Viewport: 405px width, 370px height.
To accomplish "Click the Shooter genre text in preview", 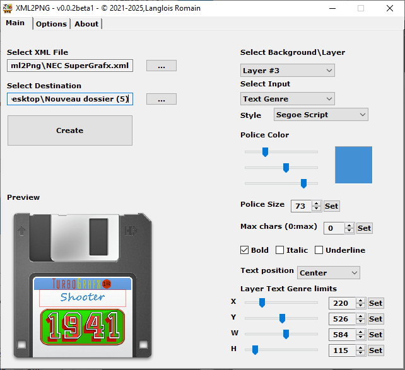I will [83, 298].
